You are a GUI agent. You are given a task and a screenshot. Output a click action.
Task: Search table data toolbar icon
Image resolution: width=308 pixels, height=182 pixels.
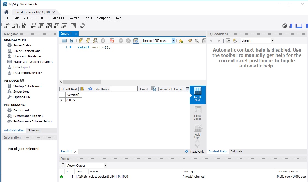[73, 26]
